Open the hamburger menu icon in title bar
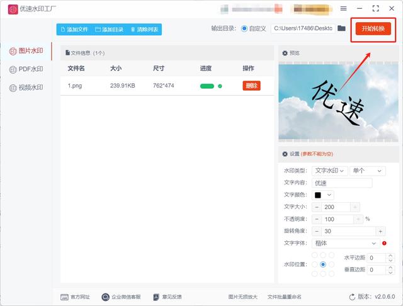The image size is (403, 306). click(x=343, y=8)
